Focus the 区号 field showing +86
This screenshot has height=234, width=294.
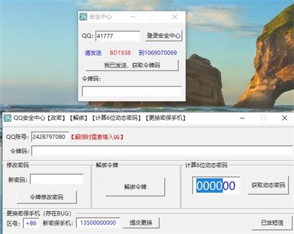click(31, 223)
